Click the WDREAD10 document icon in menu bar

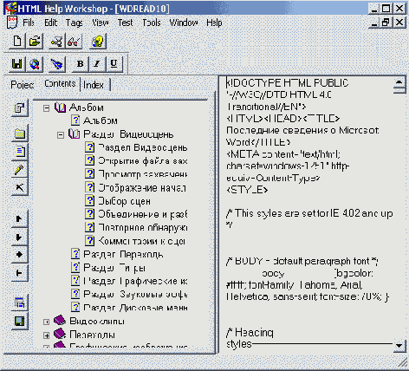click(12, 23)
